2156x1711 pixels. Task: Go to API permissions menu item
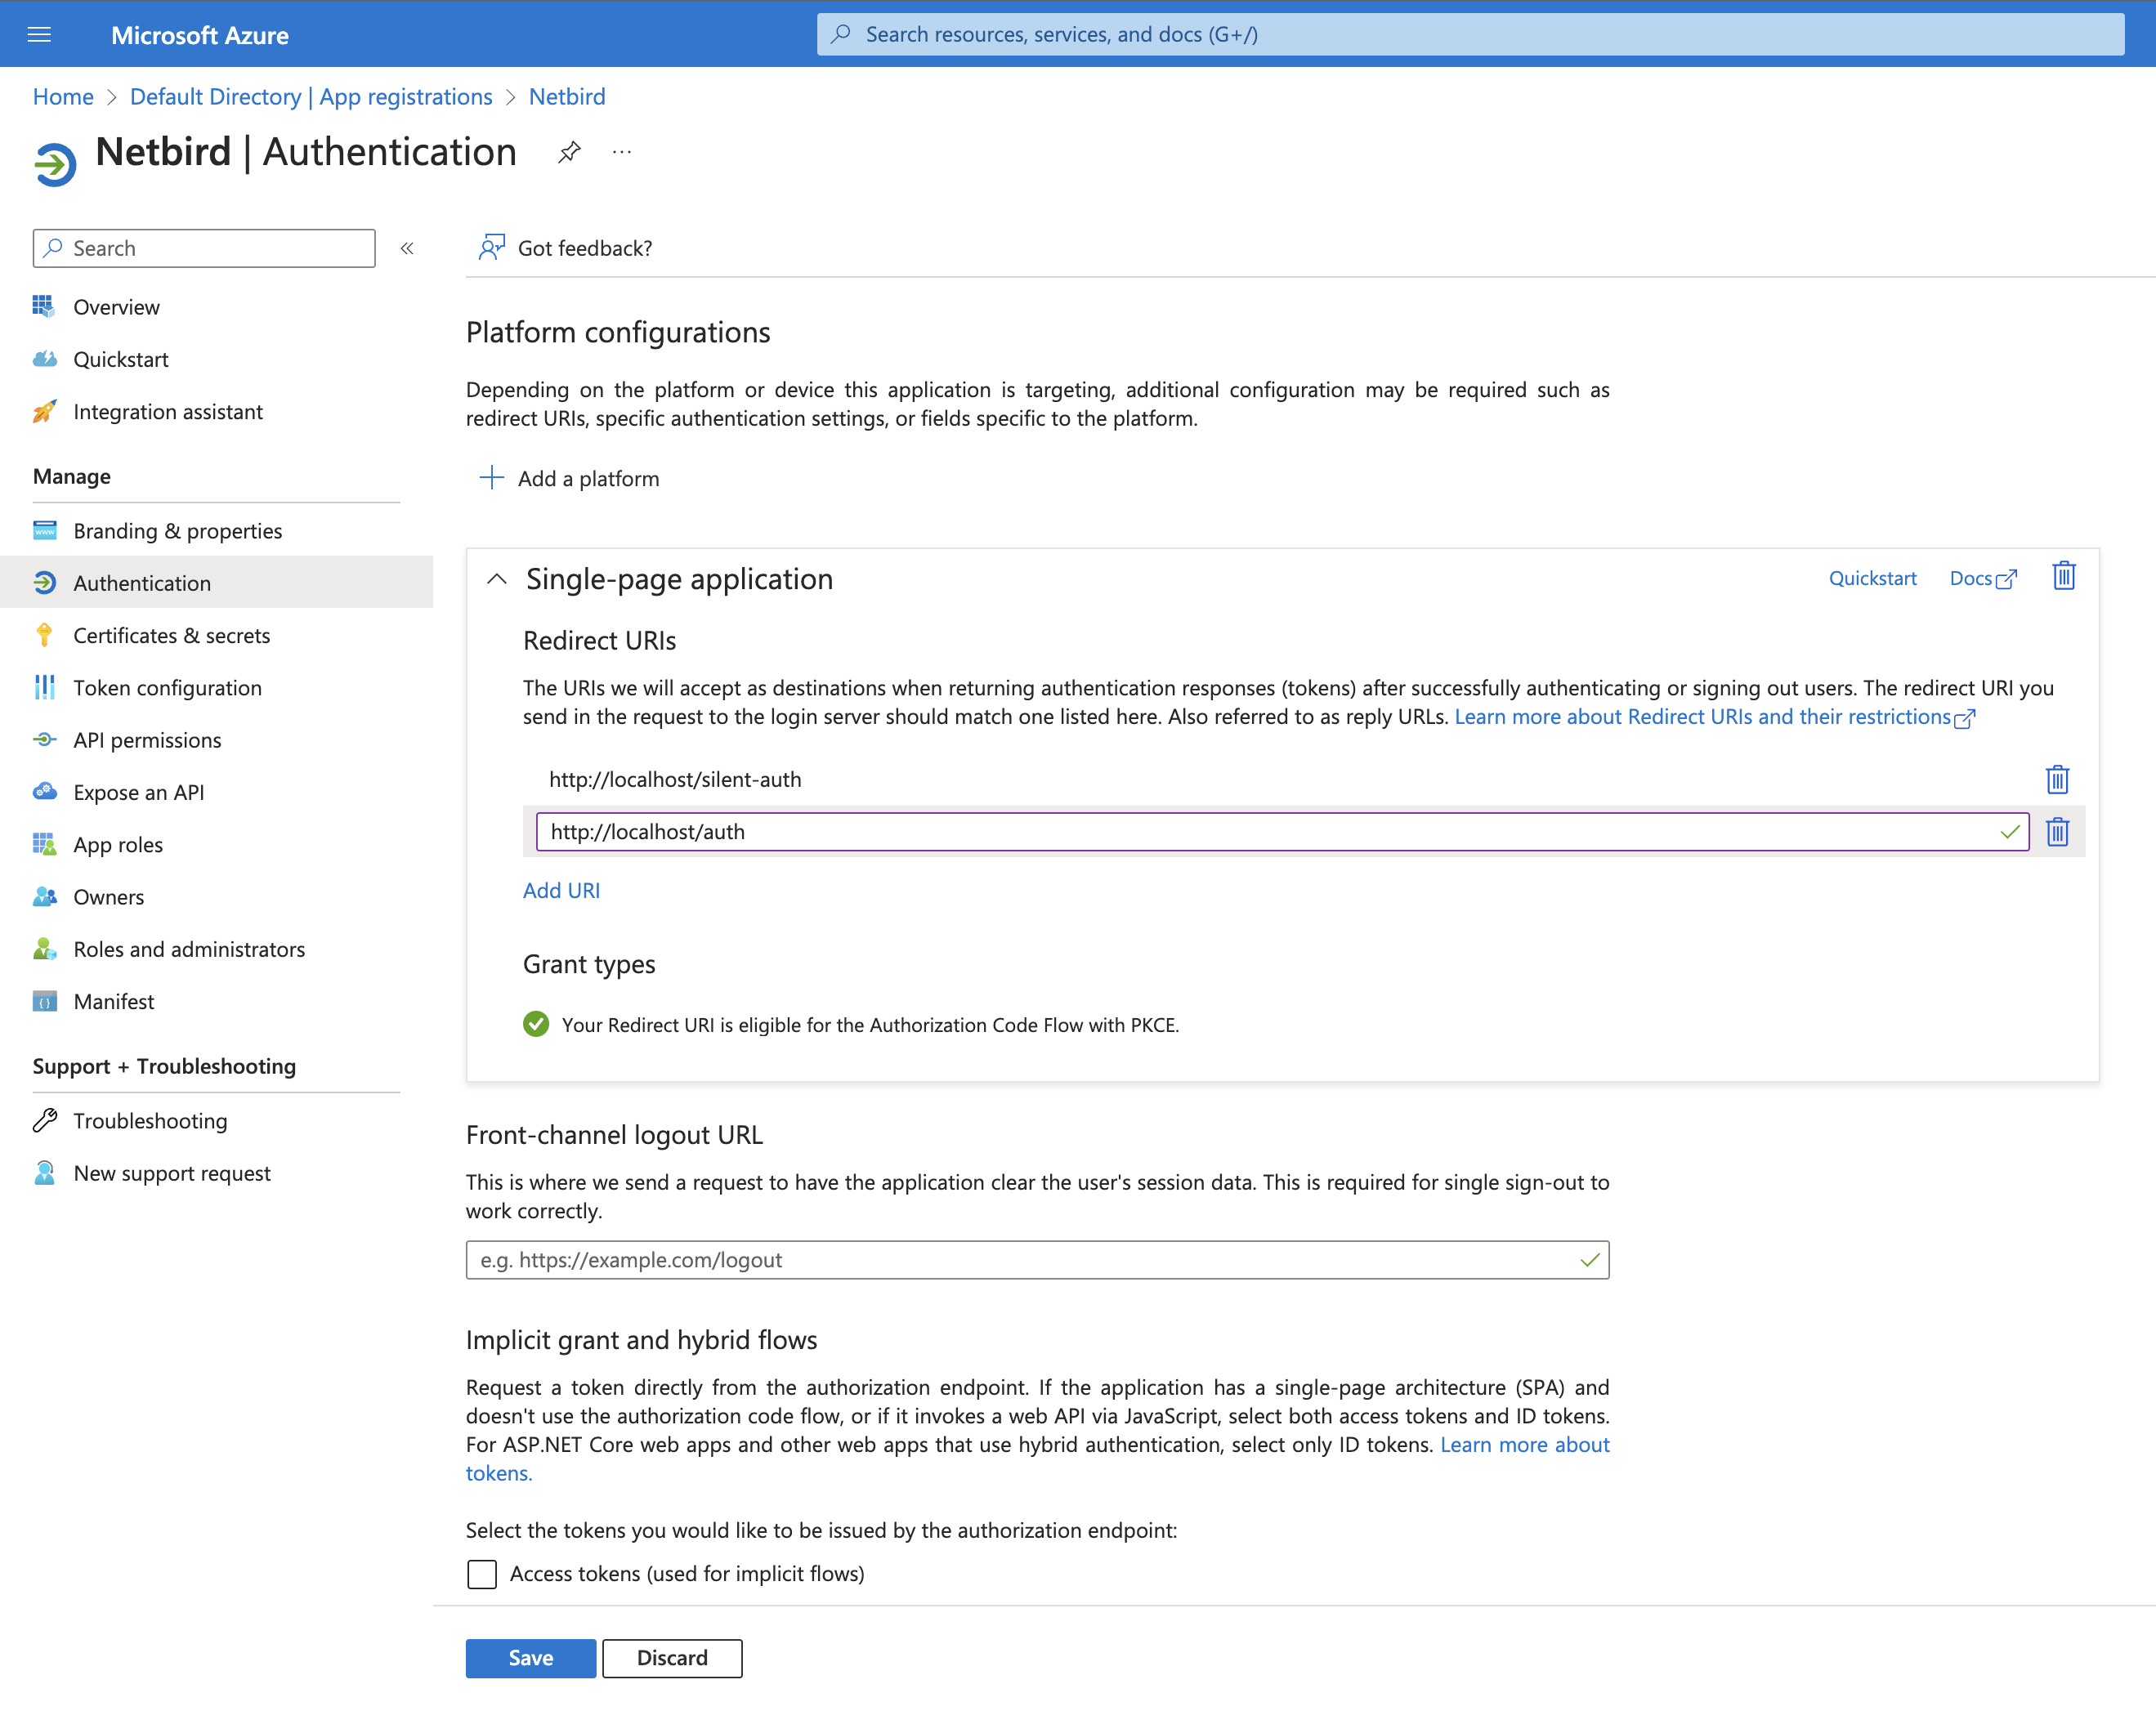pyautogui.click(x=147, y=740)
